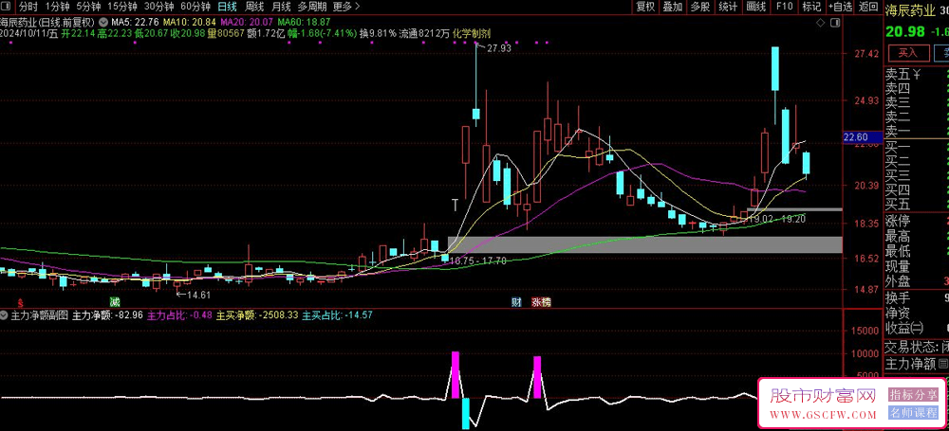Screen dimensions: 949x431
Task: Click the T marker on candlestick chart
Action: [456, 204]
